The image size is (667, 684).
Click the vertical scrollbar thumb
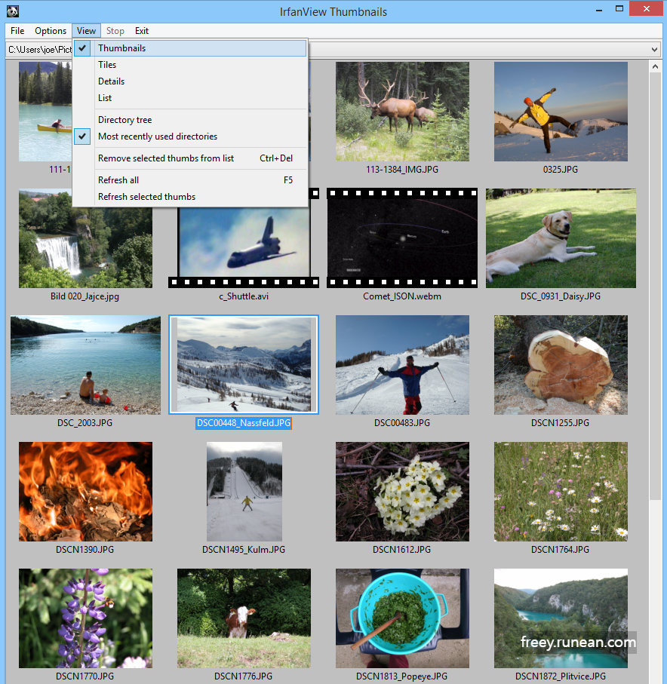click(655, 286)
